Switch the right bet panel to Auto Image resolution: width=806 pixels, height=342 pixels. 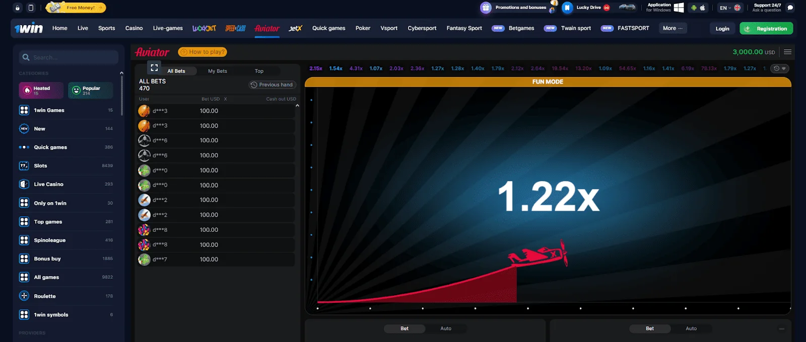[x=691, y=328]
